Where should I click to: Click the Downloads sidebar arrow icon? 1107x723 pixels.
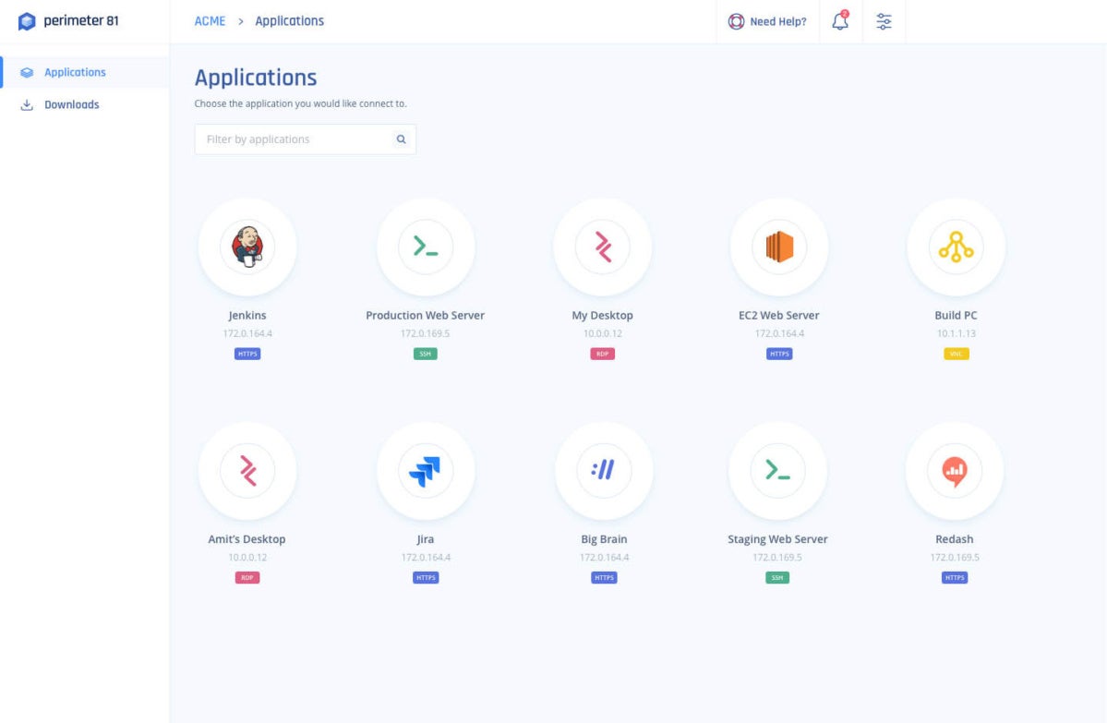(27, 105)
